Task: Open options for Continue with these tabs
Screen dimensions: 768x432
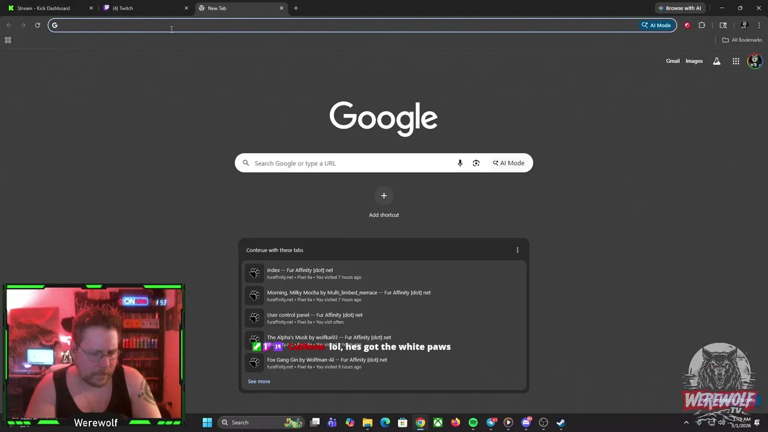Action: 517,250
